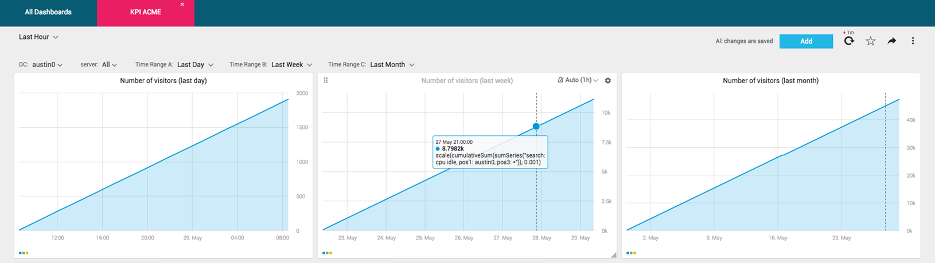Expand the Last Hour time dropdown

point(38,37)
